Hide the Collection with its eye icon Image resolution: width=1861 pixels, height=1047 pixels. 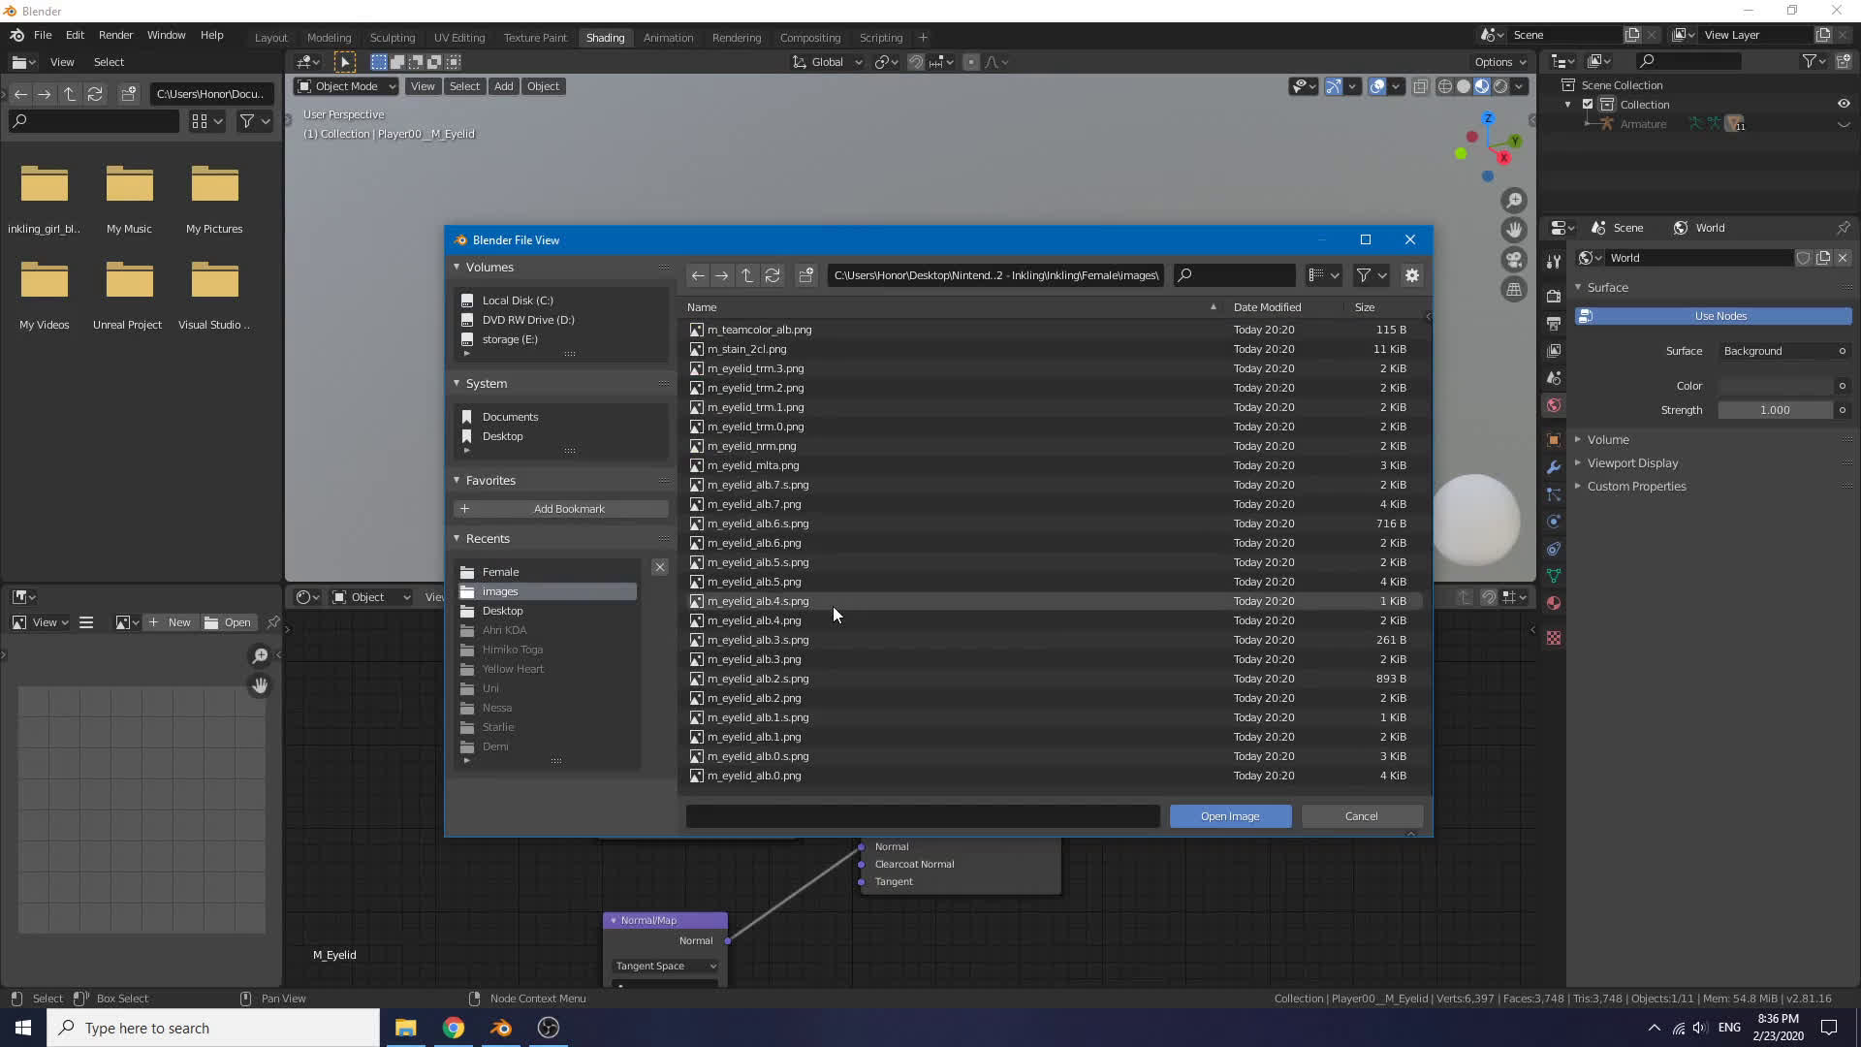1843,104
